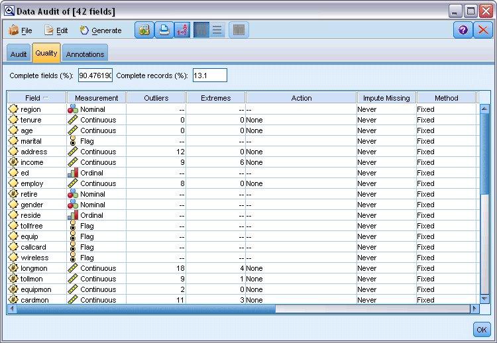Click the Ordinal icon for reside
The height and width of the screenshot is (343, 497).
(73, 215)
